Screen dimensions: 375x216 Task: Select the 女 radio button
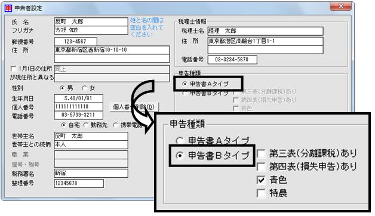coord(84,88)
